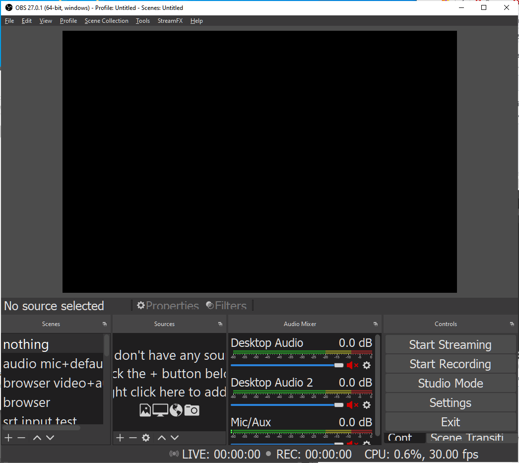Add a Browser source via the globe icon
Viewport: 519px width, 463px height.
pyautogui.click(x=175, y=410)
